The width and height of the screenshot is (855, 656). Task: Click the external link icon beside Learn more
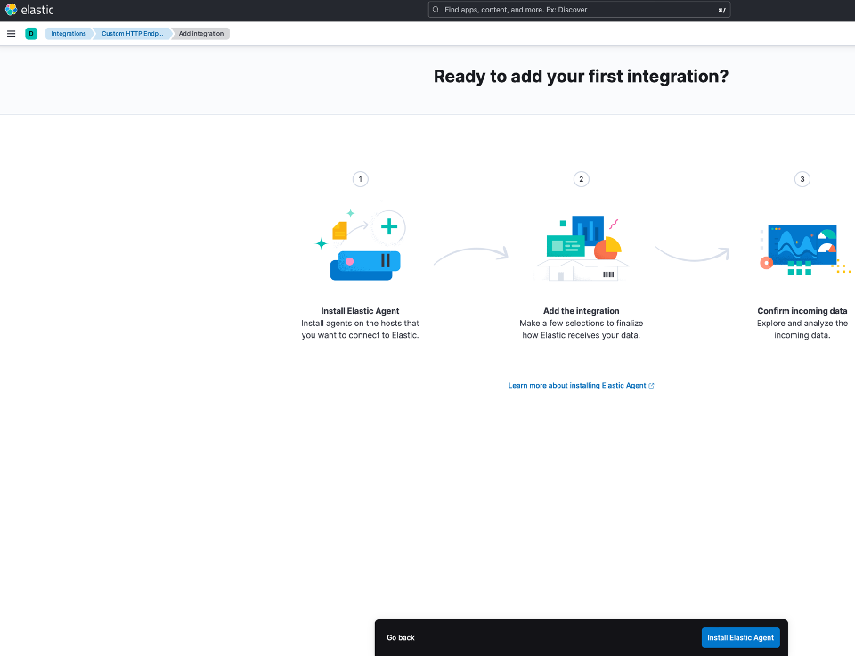click(652, 386)
